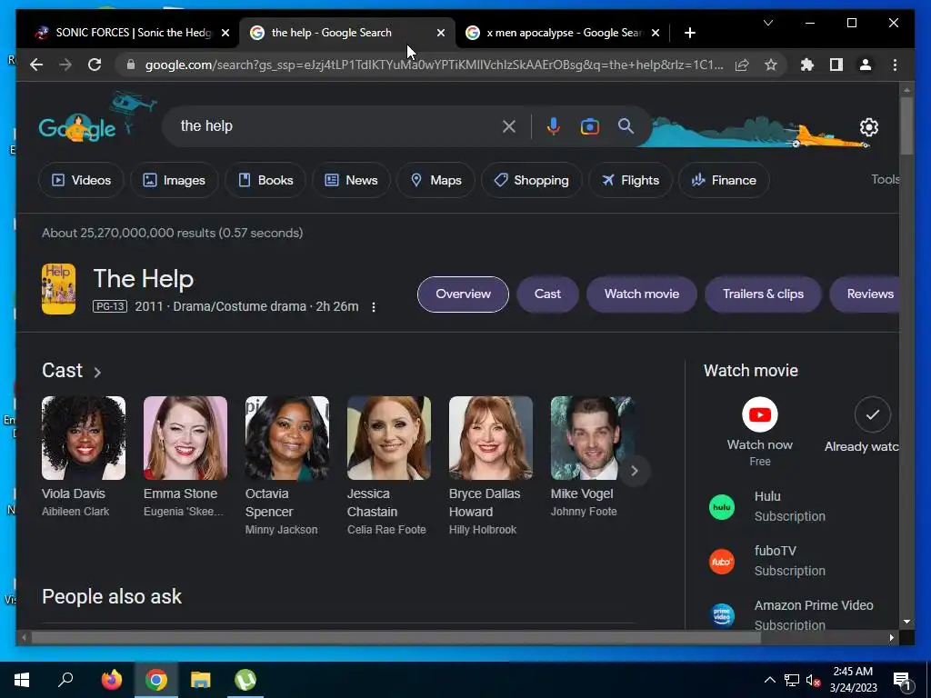Open a new browser tab
The image size is (931, 698).
tap(689, 33)
